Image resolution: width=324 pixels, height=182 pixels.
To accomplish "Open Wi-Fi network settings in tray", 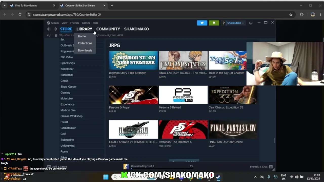I will click(x=291, y=177).
